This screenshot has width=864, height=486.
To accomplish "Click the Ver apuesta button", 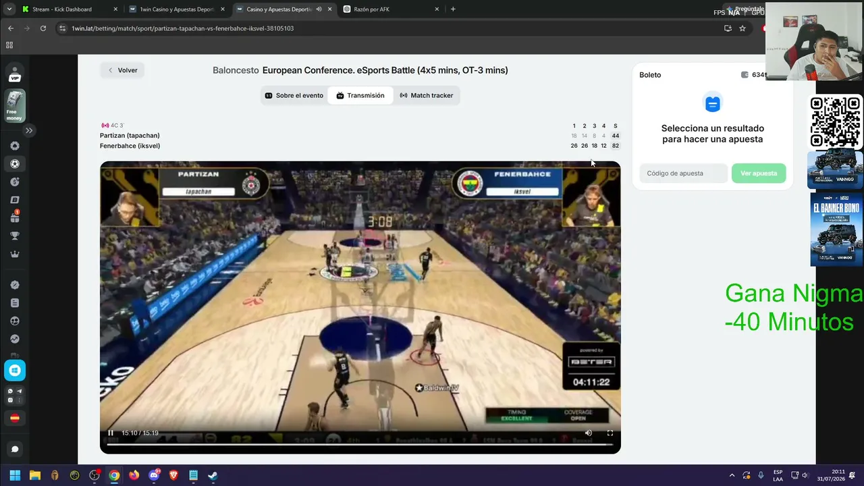I will 759,173.
